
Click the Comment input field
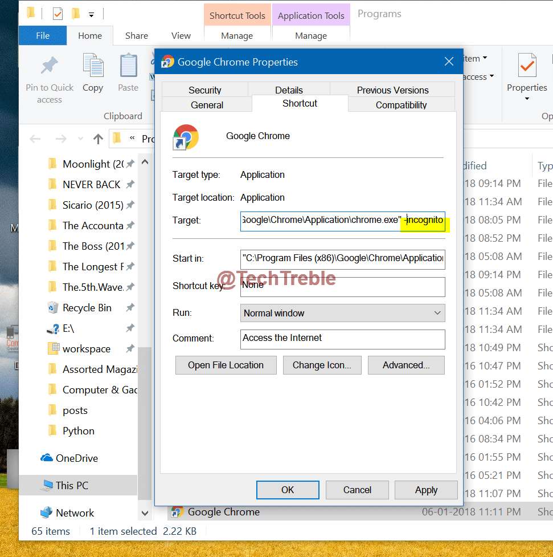(x=342, y=339)
